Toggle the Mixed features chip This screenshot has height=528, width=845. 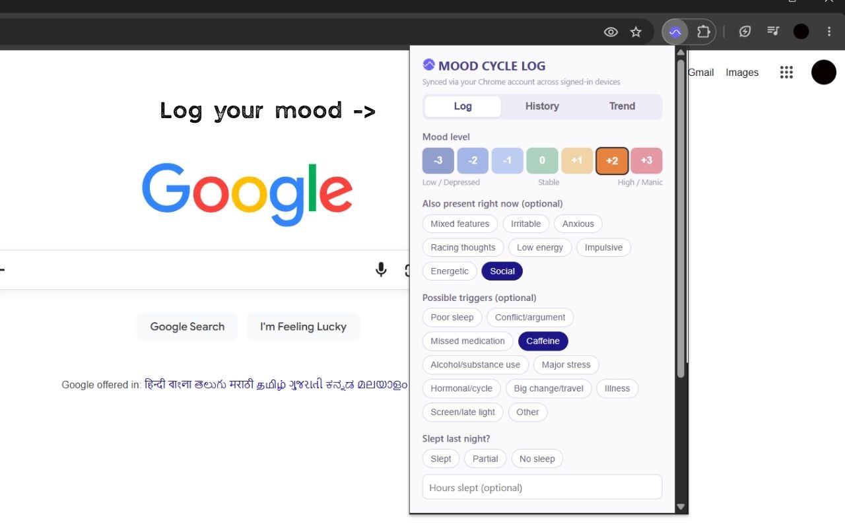tap(460, 224)
